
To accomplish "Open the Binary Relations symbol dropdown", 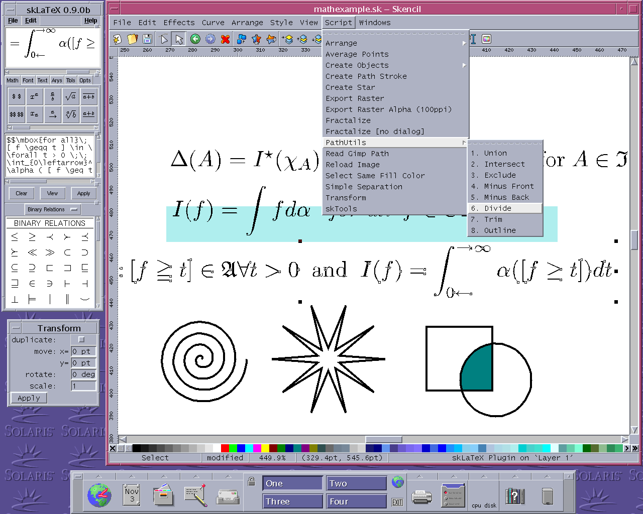I will click(53, 209).
